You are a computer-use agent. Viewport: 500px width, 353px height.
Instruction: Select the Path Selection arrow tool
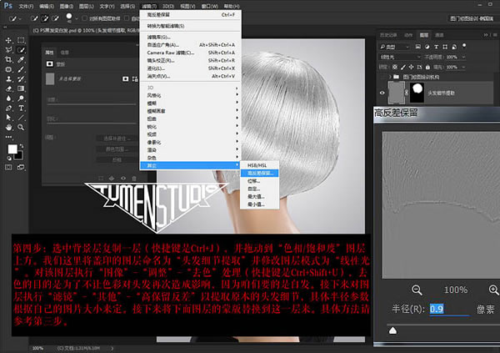pos(8,118)
